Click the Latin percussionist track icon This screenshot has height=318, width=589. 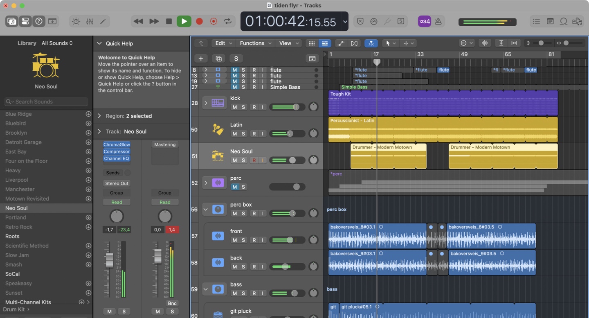[x=218, y=129]
